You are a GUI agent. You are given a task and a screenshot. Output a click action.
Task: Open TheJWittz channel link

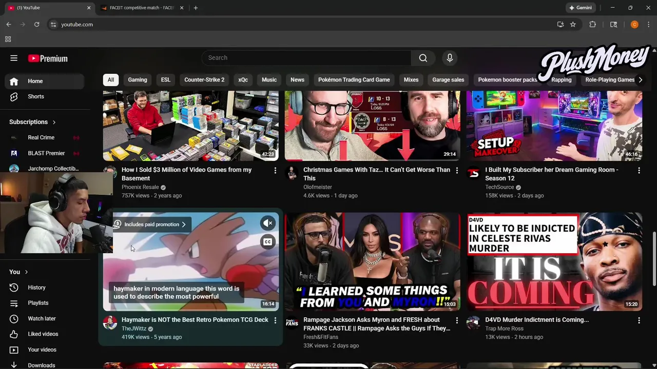[x=134, y=329]
